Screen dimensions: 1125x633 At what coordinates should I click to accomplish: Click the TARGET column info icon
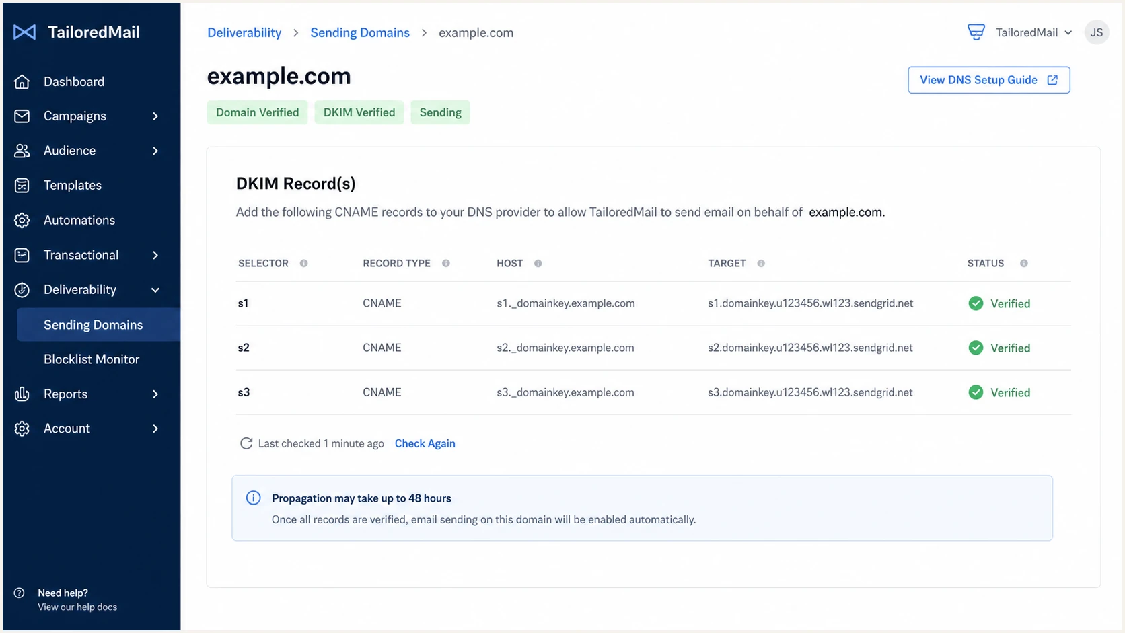coord(761,263)
